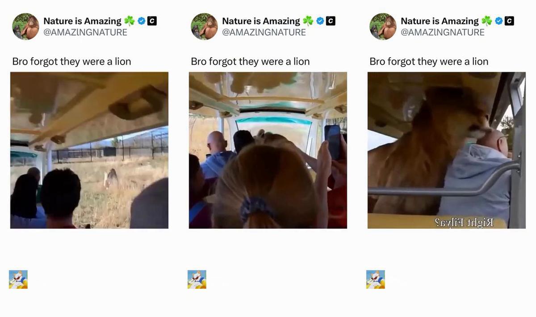Click the @AMAZLNGNATURE handle in the middle tweet
Screen dimensions: 536x317
tap(264, 32)
